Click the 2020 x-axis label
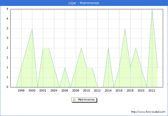Image resolution: width=168 pixels, height=116 pixels. pos(141,90)
